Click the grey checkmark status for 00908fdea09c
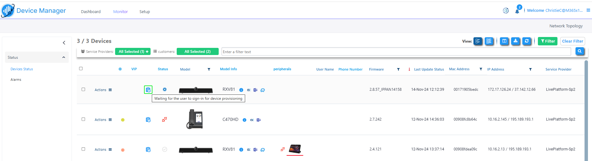The width and height of the screenshot is (592, 161). point(165,149)
